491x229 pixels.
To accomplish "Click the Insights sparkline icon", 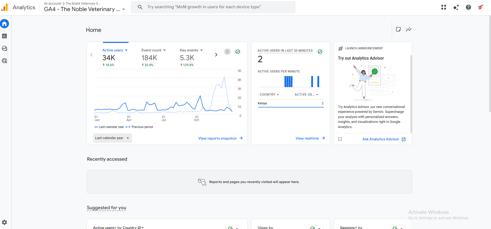I will coord(408,29).
